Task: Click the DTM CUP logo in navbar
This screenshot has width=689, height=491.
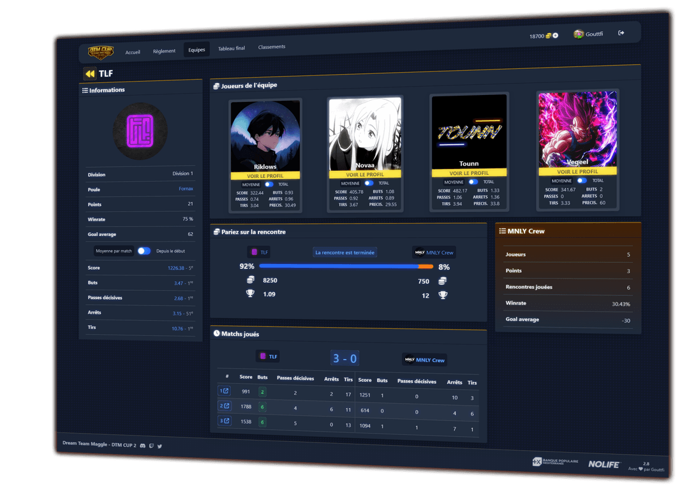Action: 101,51
